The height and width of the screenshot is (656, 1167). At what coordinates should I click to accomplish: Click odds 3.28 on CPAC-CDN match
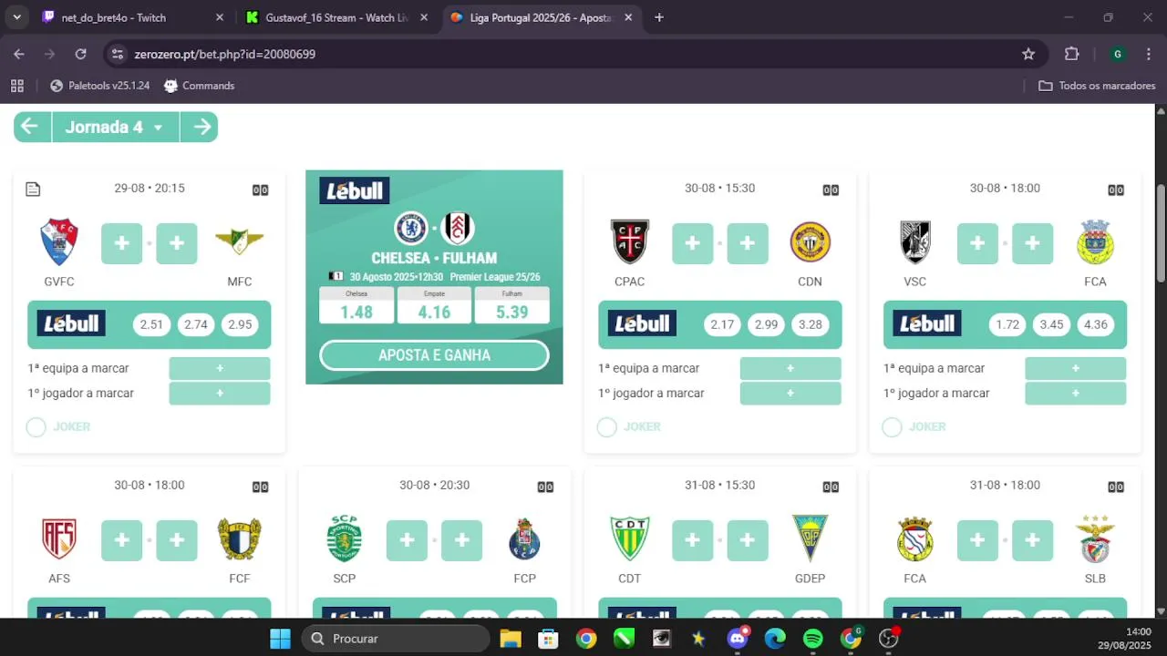[x=810, y=324]
